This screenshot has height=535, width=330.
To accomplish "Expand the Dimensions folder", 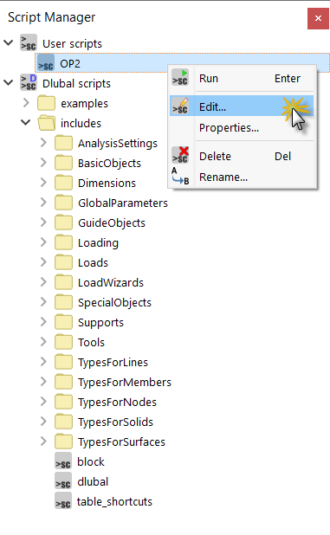I will (43, 182).
